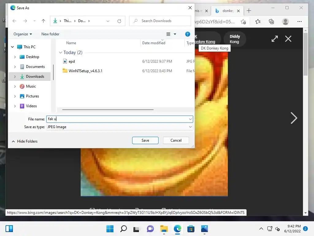Expand the Videos tree node

(x=15, y=106)
